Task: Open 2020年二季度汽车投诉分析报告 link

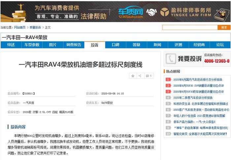Action: (193, 98)
